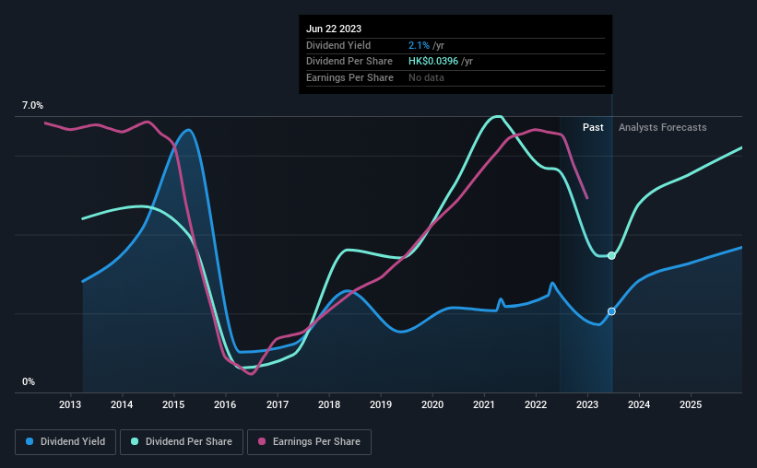Click the 2018 x-axis label

(x=329, y=404)
